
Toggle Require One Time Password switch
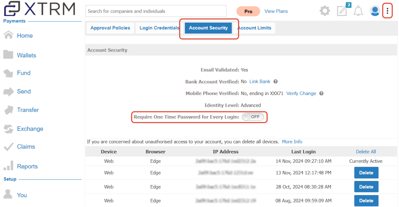click(253, 117)
